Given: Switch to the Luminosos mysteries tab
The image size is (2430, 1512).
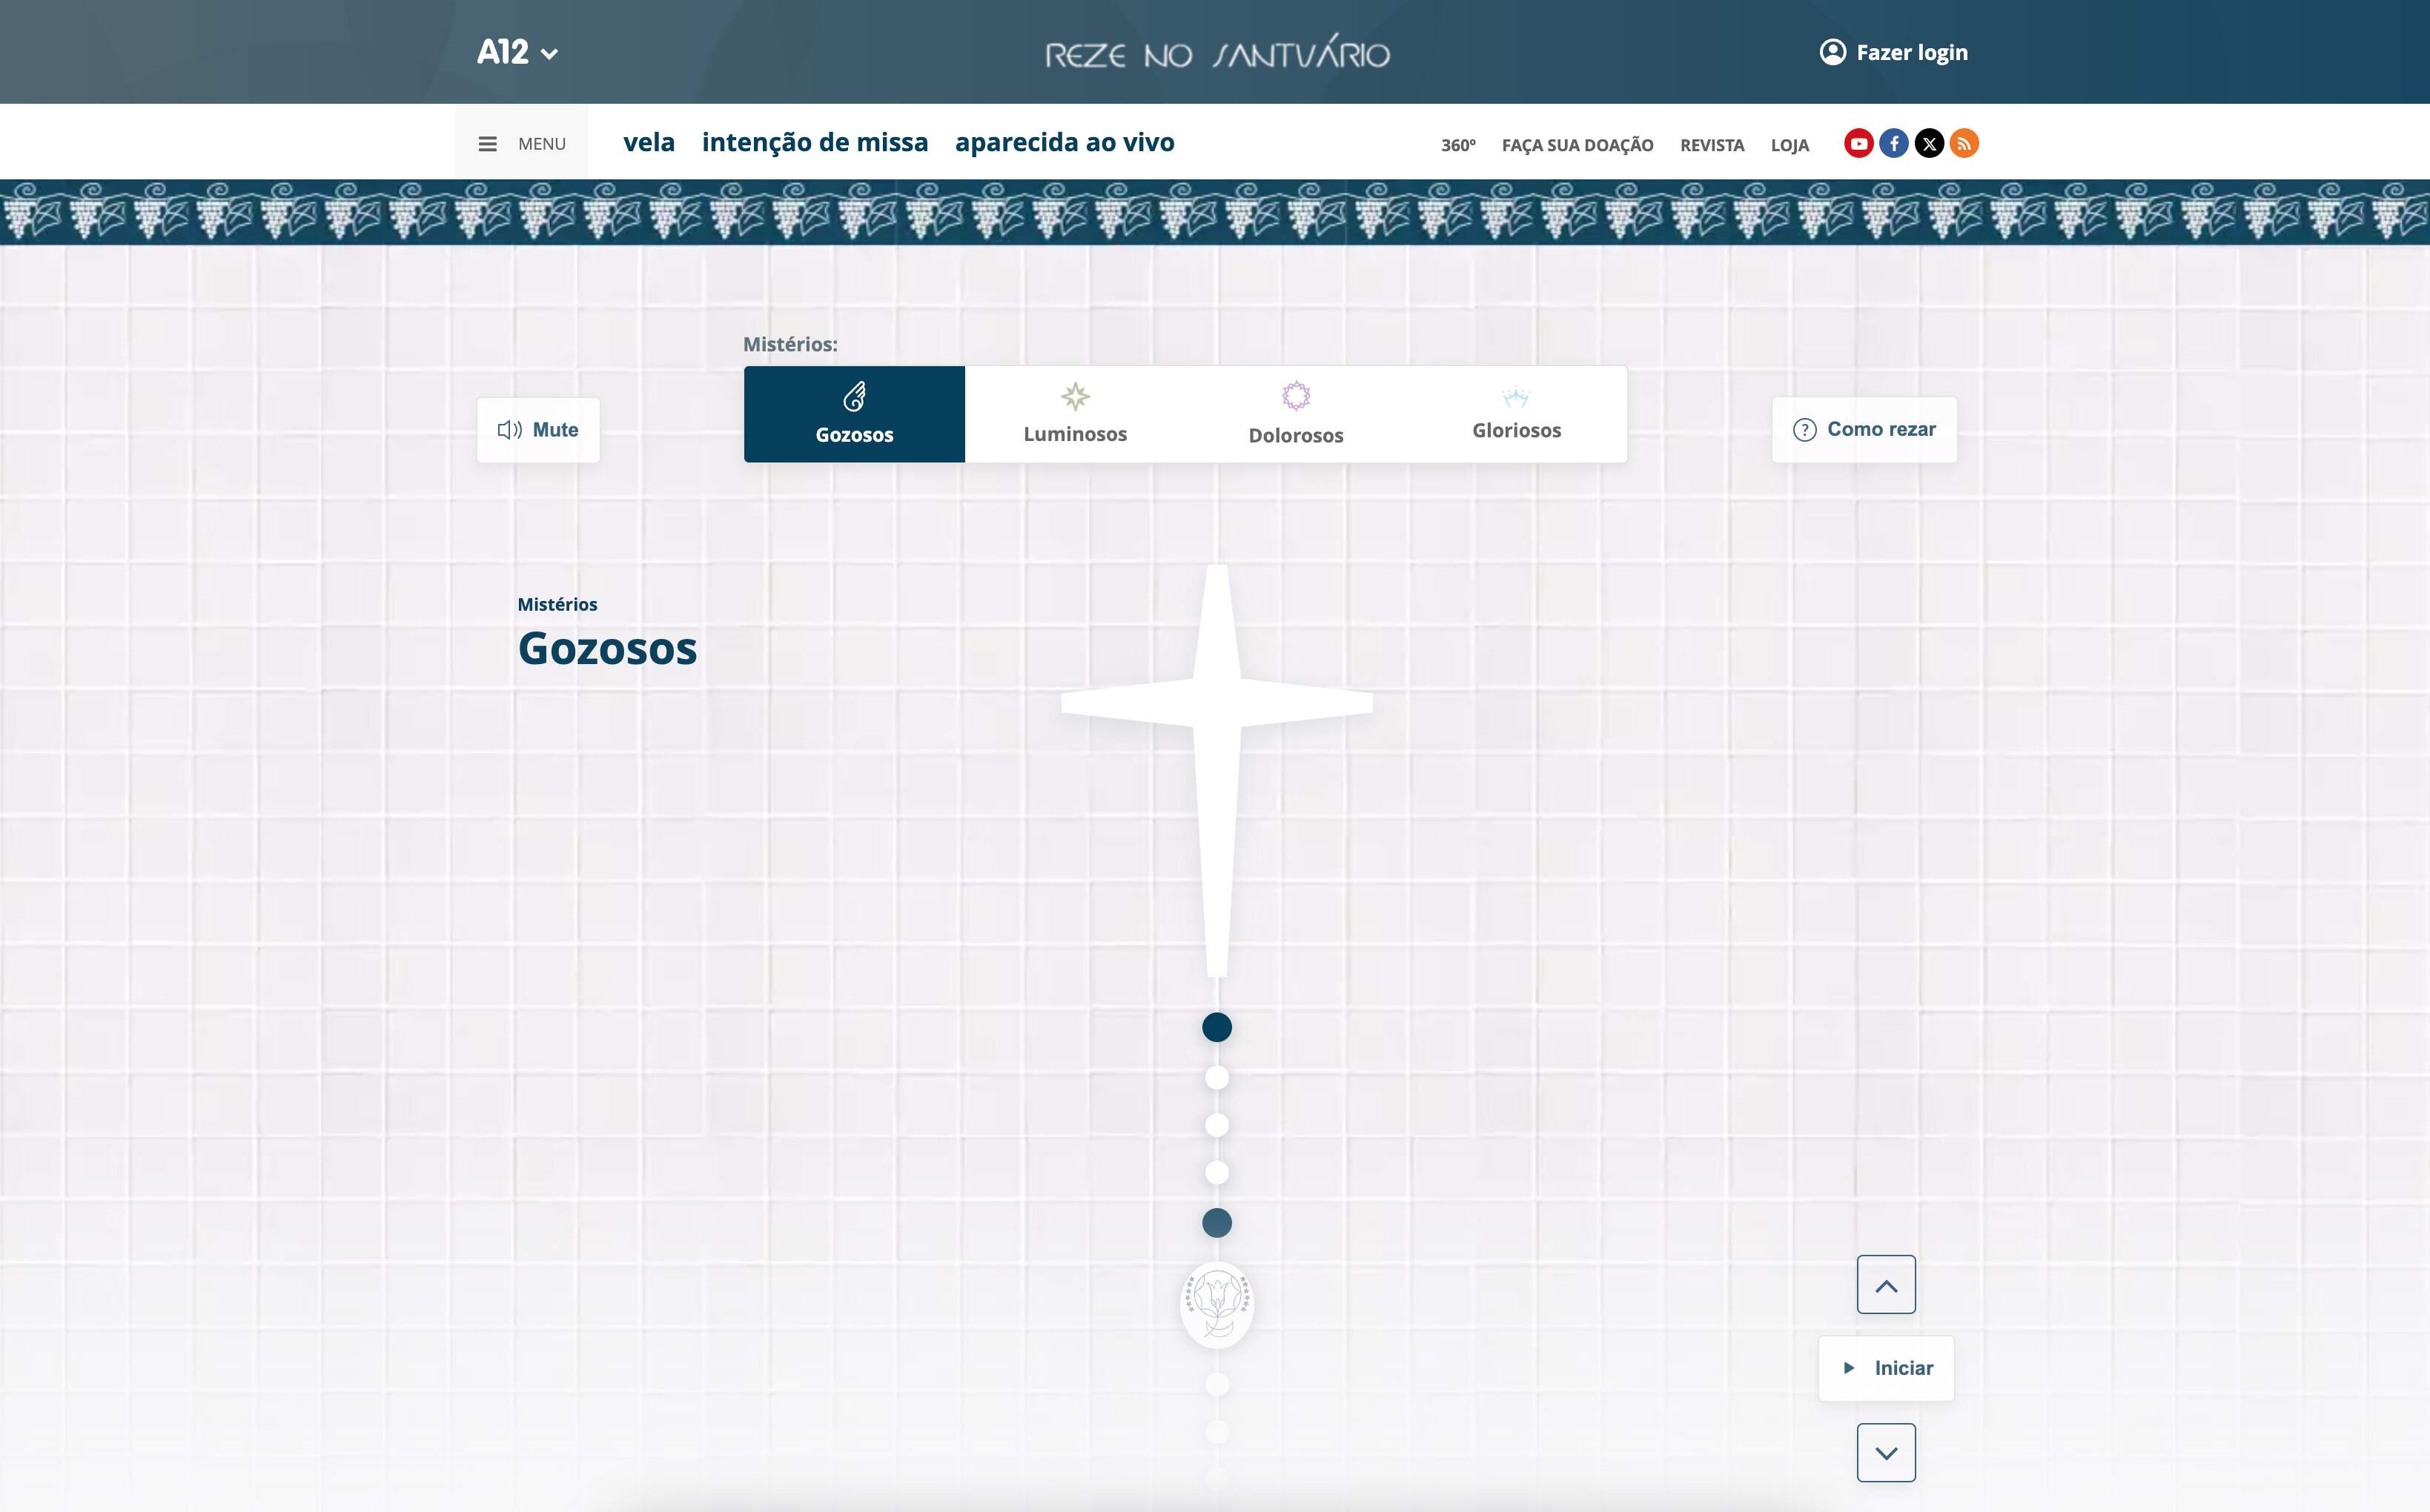Looking at the screenshot, I should click(1075, 414).
